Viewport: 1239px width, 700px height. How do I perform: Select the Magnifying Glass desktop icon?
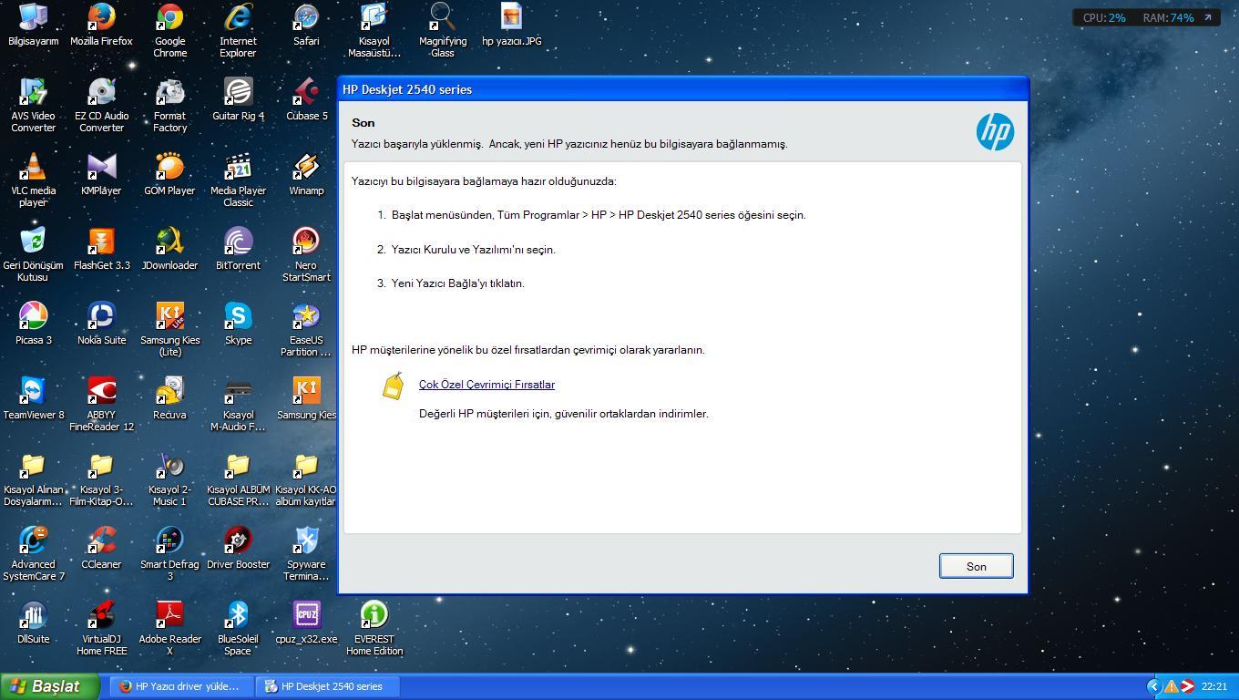coord(443,30)
